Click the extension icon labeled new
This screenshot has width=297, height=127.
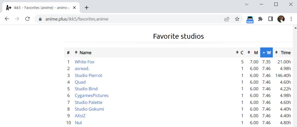pos(250,19)
